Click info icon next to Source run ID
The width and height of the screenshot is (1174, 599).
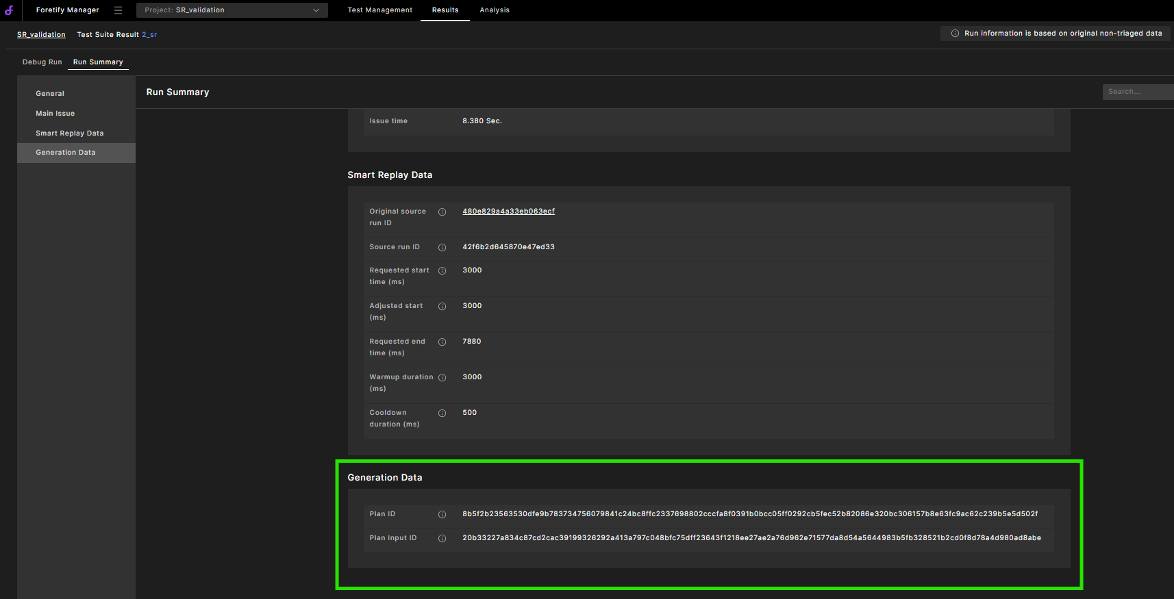(x=442, y=248)
